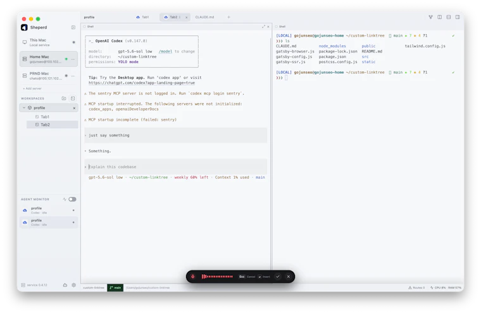Click the Insert button in recording bar
Viewport: 481px width, 314px height.
pyautogui.click(x=264, y=277)
